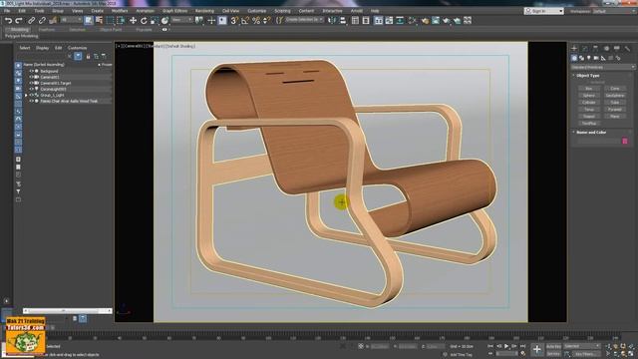The height and width of the screenshot is (359, 638).
Task: Toggle visibility eye of CoronaLight001
Action: (31, 89)
